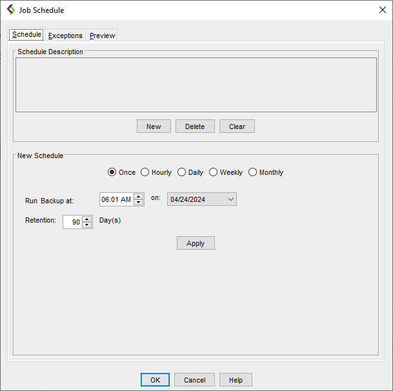Click inside the Schedule Description list
Image resolution: width=393 pixels, height=391 pixels.
196,85
